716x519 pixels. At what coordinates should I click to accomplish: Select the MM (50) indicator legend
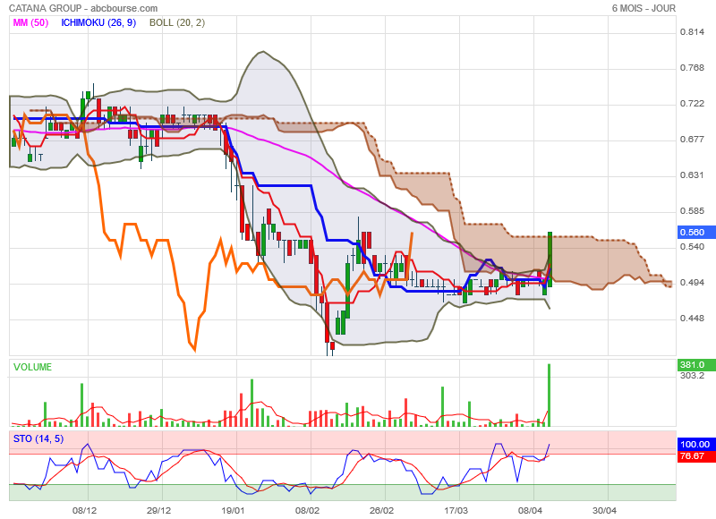pos(30,23)
